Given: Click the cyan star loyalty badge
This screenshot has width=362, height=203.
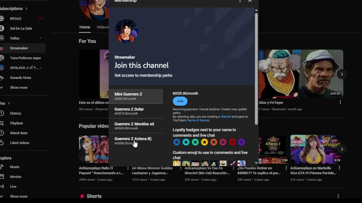Looking at the screenshot, I should 186,142.
